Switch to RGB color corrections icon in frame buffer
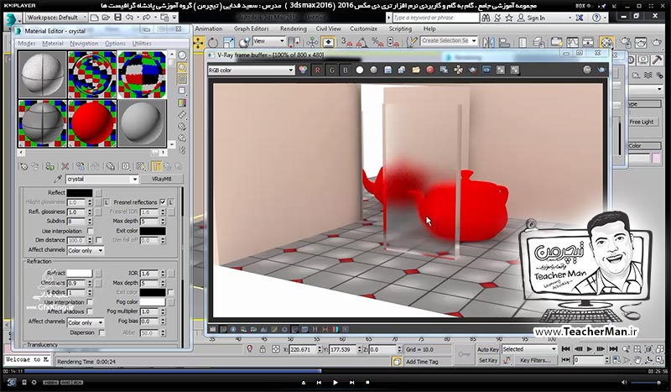 point(303,70)
